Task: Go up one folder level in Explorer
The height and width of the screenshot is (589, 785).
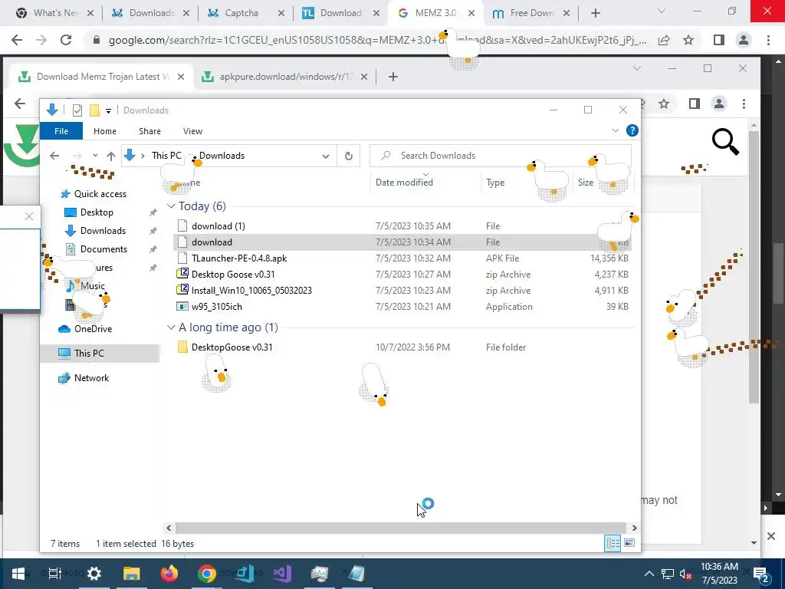Action: (x=111, y=156)
